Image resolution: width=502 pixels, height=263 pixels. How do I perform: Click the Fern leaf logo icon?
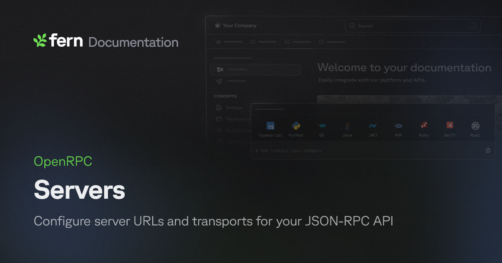pyautogui.click(x=40, y=40)
